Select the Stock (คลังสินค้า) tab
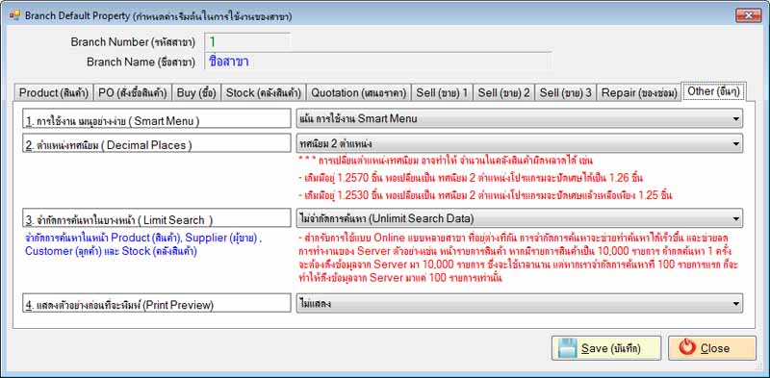 coord(264,92)
